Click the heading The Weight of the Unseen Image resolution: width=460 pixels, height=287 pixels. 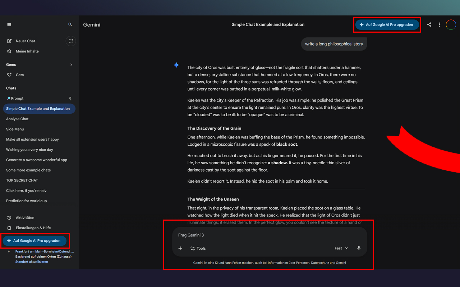point(213,199)
